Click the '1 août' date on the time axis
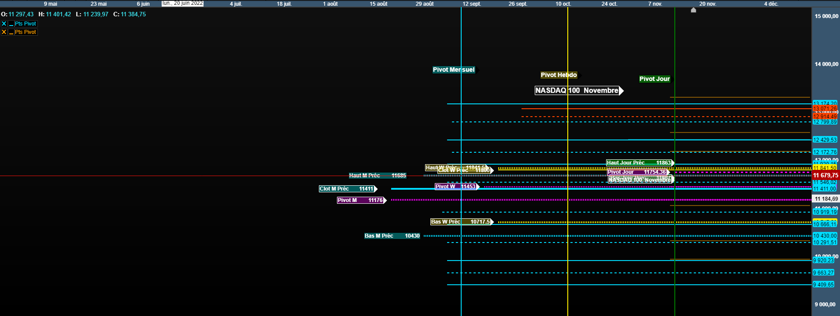This screenshot has height=316, width=840. (330, 4)
